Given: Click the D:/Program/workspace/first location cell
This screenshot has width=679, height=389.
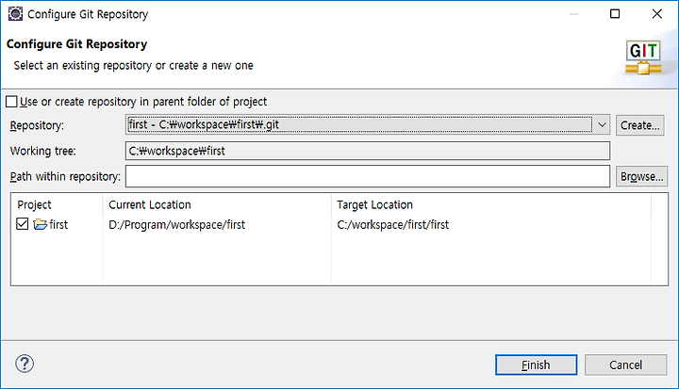Looking at the screenshot, I should coord(176,225).
